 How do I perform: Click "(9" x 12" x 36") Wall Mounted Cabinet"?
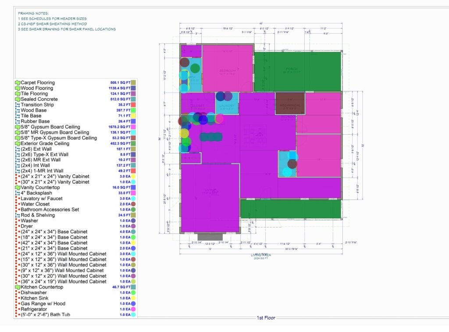coord(62,271)
